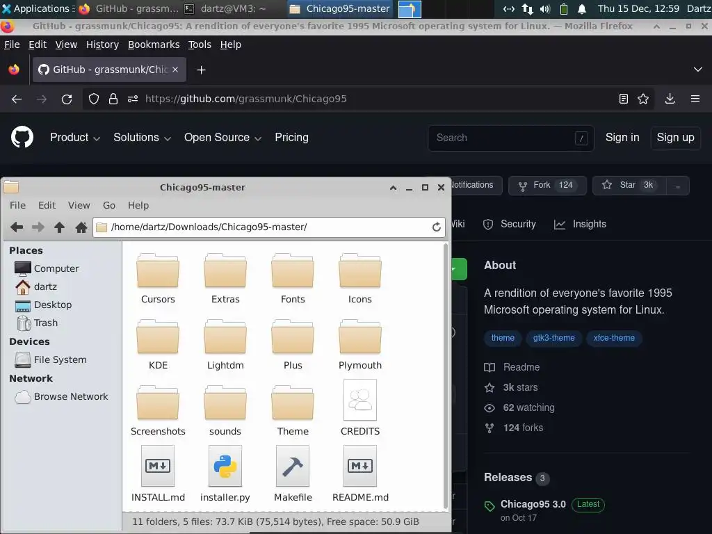Image resolution: width=712 pixels, height=534 pixels.
Task: Go to parent folder with up arrow
Action: [x=60, y=227]
